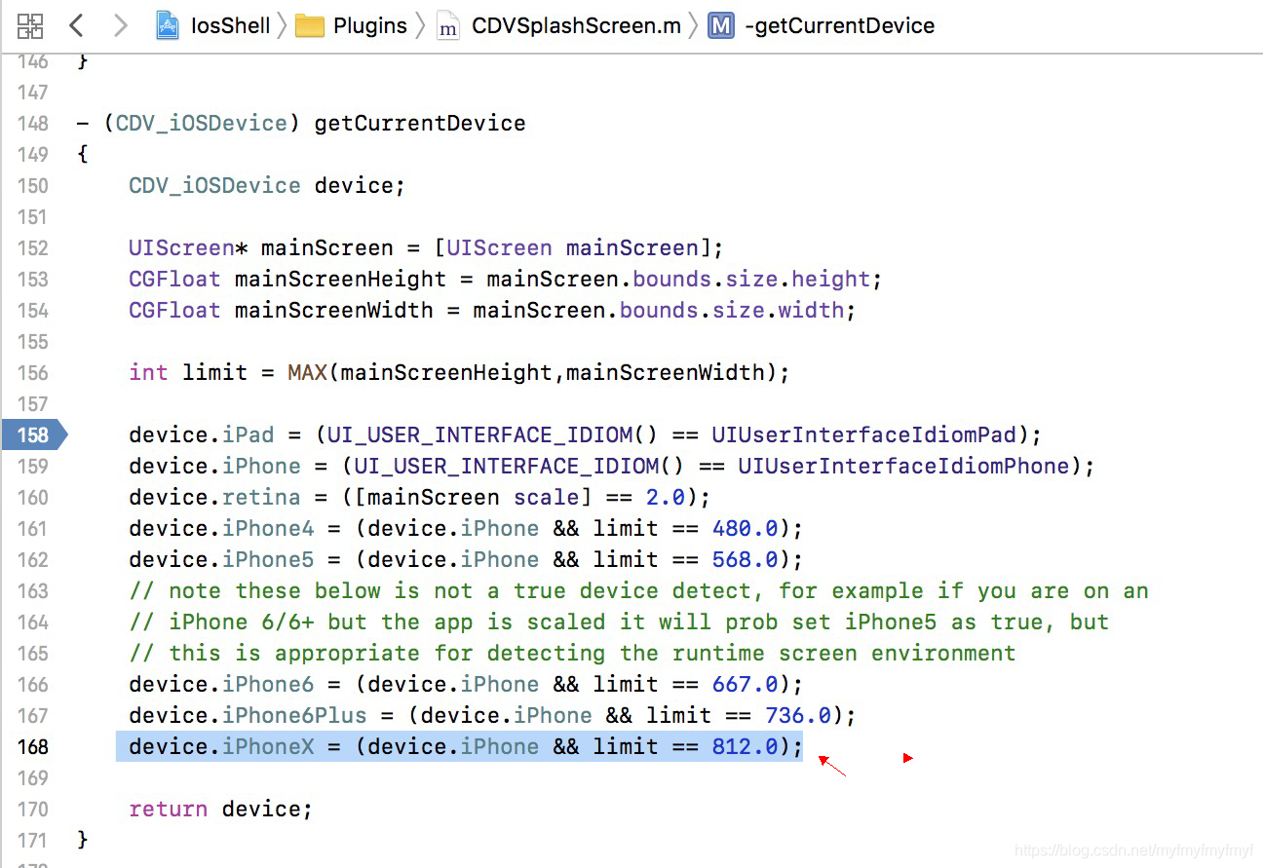The image size is (1263, 868).
Task: Click line number 156 in the gutter
Action: click(x=32, y=372)
